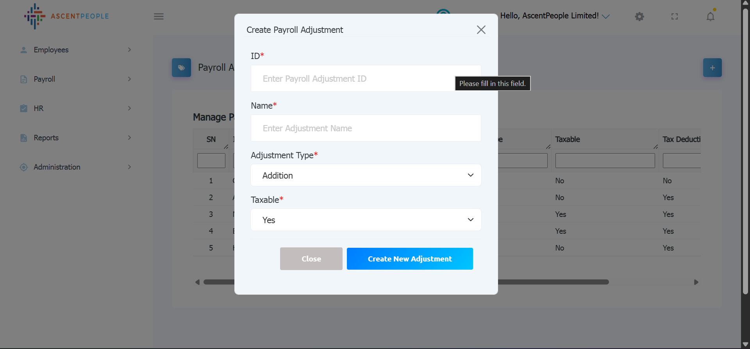The width and height of the screenshot is (750, 349).
Task: Click the horizontal scroll right arrow
Action: [696, 282]
